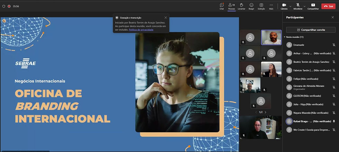339x152 pixels.
Task: Select participant Fabricio Tardin
Action: [311, 70]
